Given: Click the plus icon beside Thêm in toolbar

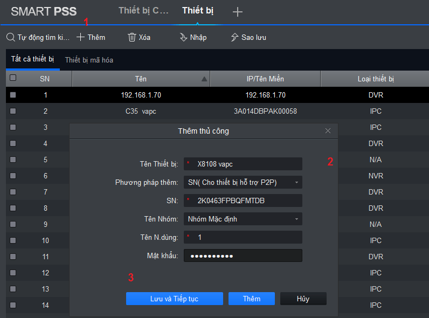Looking at the screenshot, I should [80, 37].
